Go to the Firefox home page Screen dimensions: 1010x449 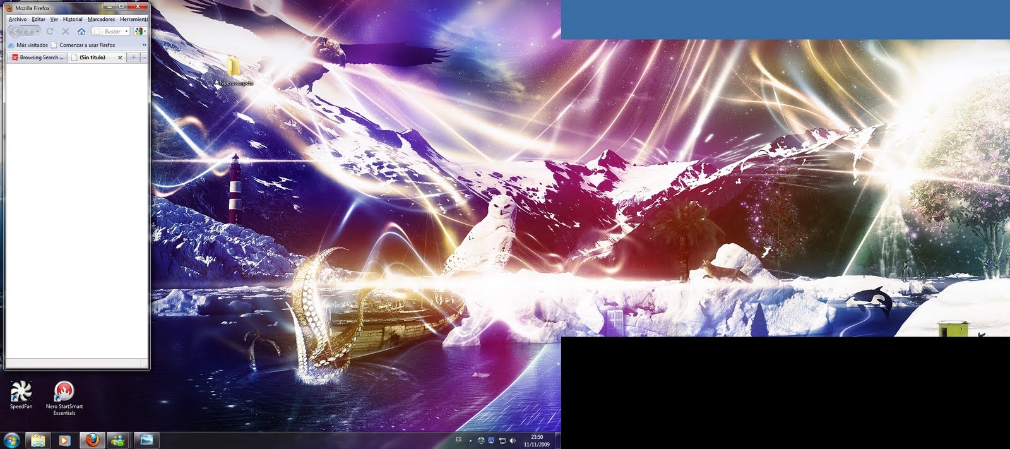(x=81, y=31)
